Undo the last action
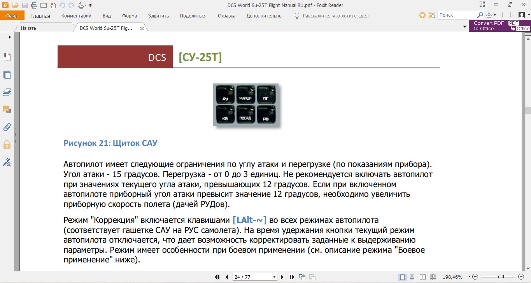This screenshot has height=283, width=531. (x=62, y=5)
